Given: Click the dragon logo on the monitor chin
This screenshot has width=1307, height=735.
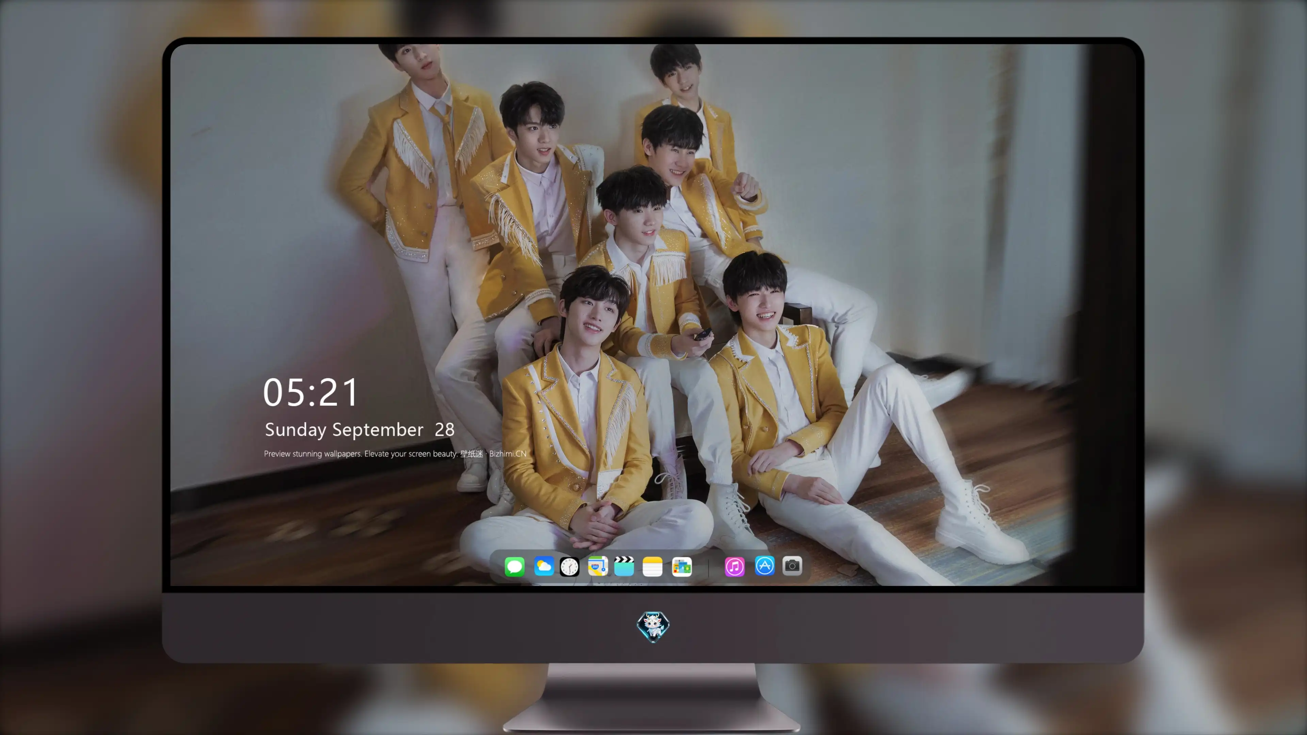Looking at the screenshot, I should point(653,627).
